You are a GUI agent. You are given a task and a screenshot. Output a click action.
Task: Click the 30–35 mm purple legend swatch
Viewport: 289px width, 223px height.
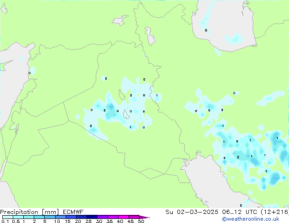coord(103,217)
